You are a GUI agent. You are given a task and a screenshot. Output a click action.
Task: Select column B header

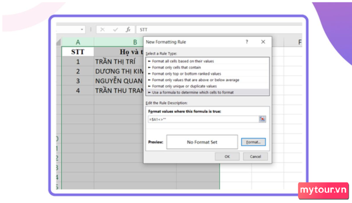119,42
